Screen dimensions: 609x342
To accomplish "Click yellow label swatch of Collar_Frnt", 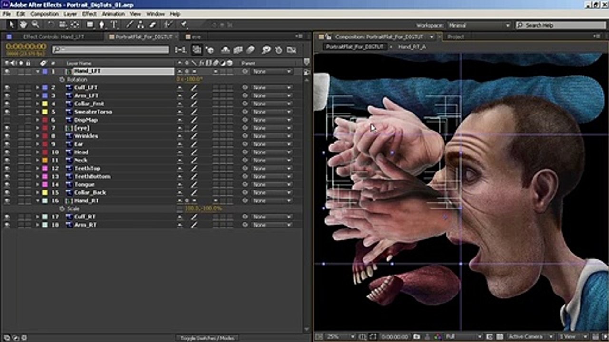I will pos(45,104).
